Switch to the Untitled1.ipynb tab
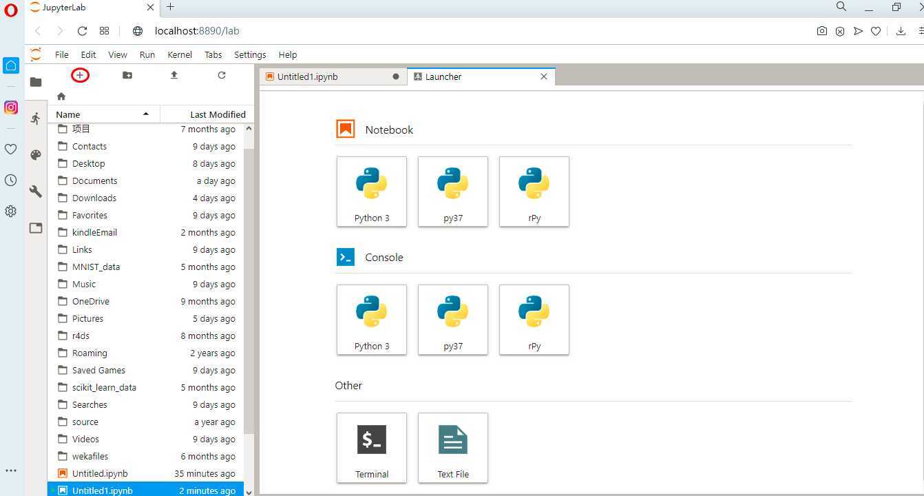Viewport: 924px width, 496px height. coord(333,76)
